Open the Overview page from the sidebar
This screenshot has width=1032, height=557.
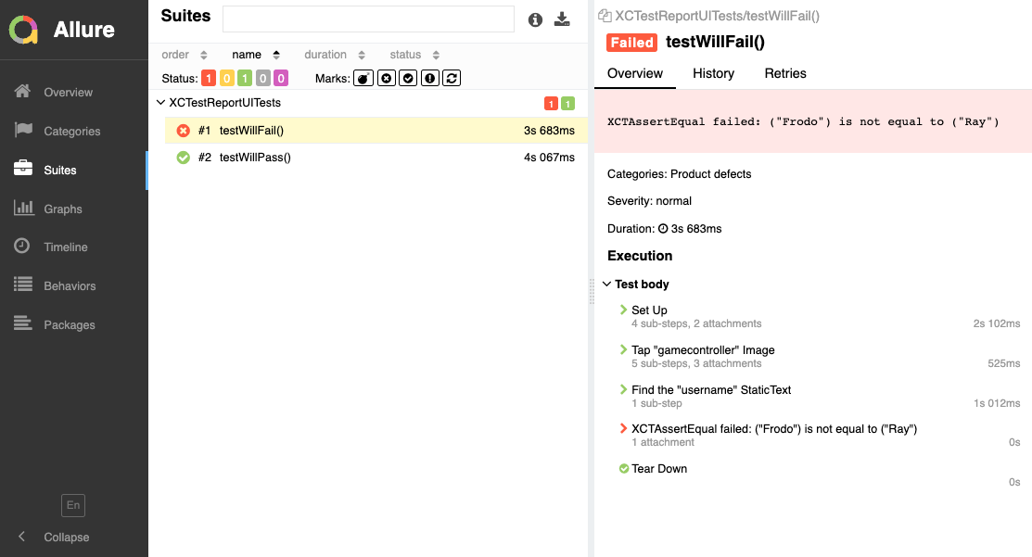67,92
